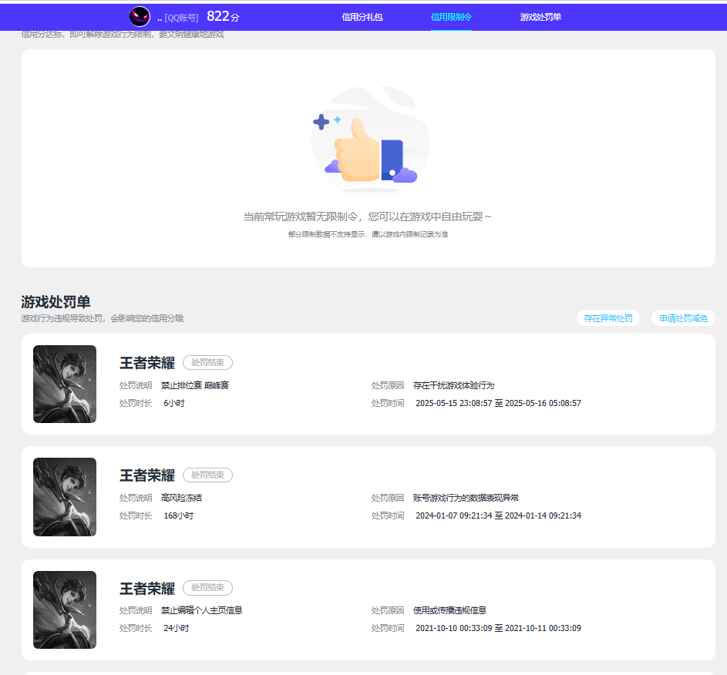Click the user avatar in the header

pos(140,17)
